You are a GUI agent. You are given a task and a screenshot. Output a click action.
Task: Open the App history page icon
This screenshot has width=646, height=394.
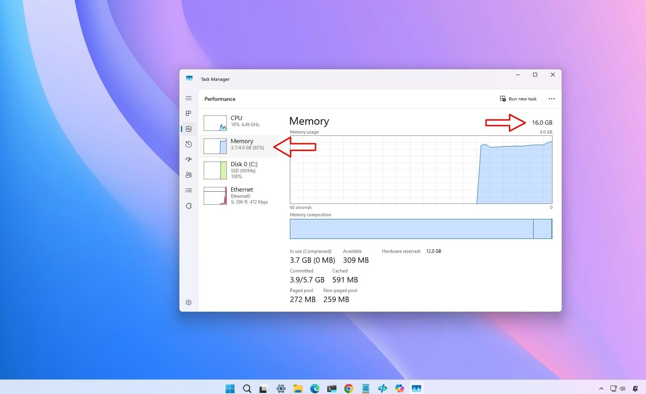[189, 144]
